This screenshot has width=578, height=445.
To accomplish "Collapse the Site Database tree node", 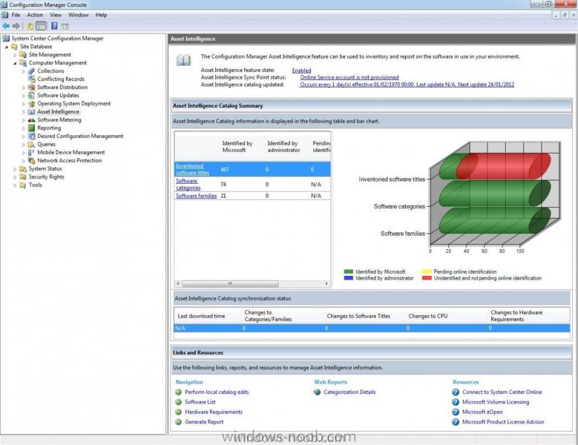I will pos(6,47).
